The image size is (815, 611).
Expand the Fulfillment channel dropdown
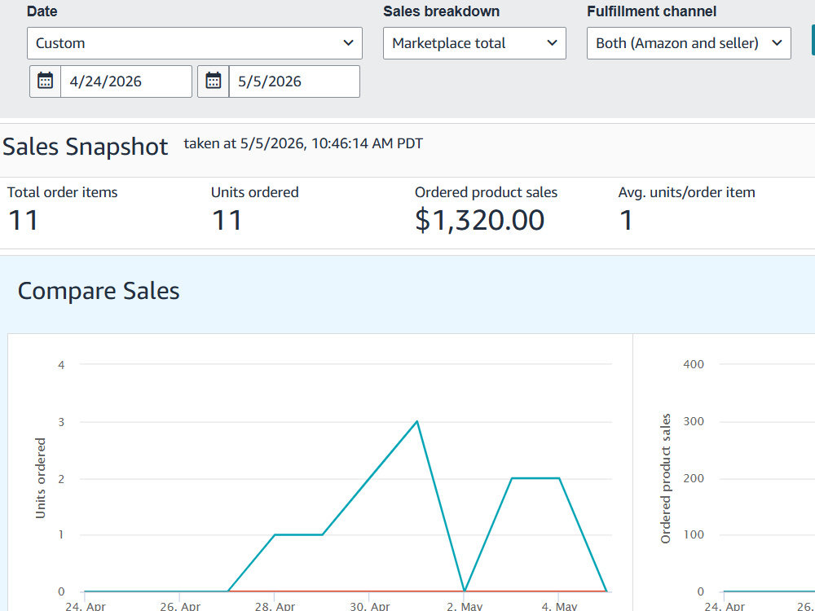pos(689,43)
